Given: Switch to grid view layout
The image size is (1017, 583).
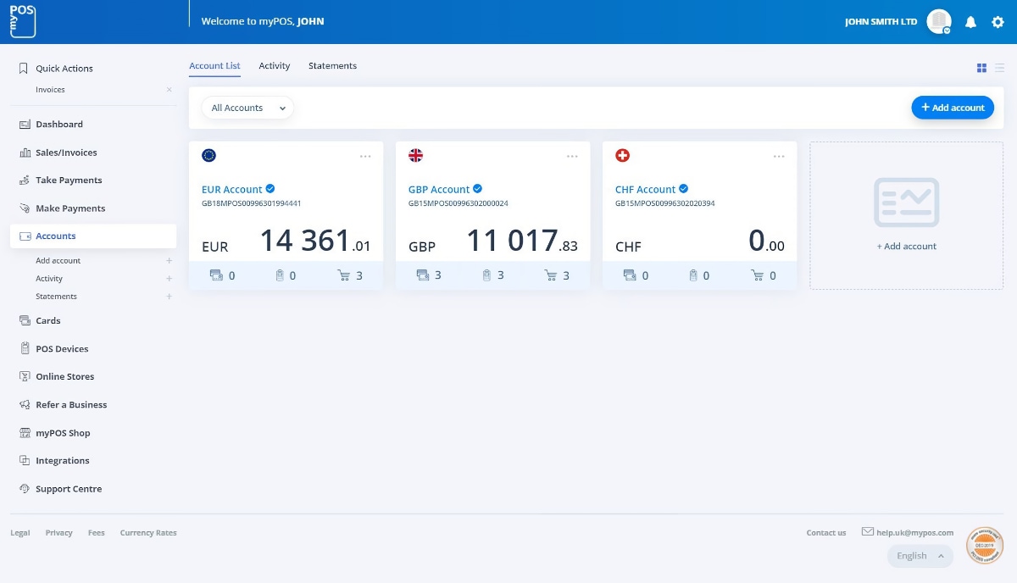Looking at the screenshot, I should pyautogui.click(x=981, y=68).
